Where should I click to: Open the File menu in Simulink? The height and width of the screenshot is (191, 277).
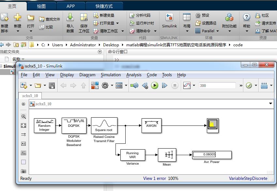tap(24, 75)
